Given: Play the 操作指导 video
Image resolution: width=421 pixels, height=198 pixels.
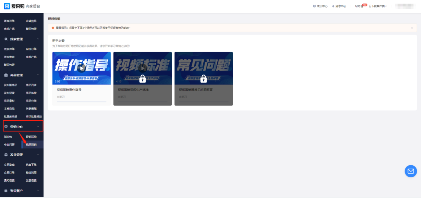Looking at the screenshot, I should tap(81, 68).
